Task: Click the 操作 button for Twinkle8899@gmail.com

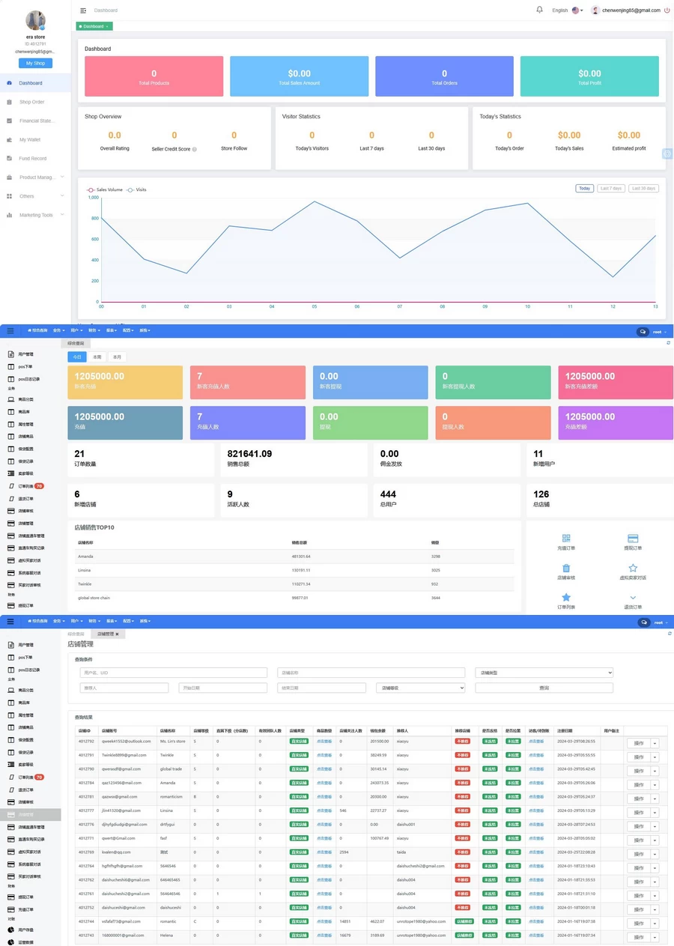Action: (638, 757)
